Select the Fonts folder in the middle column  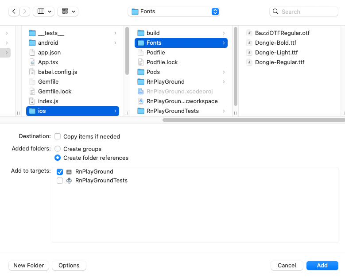pos(181,42)
